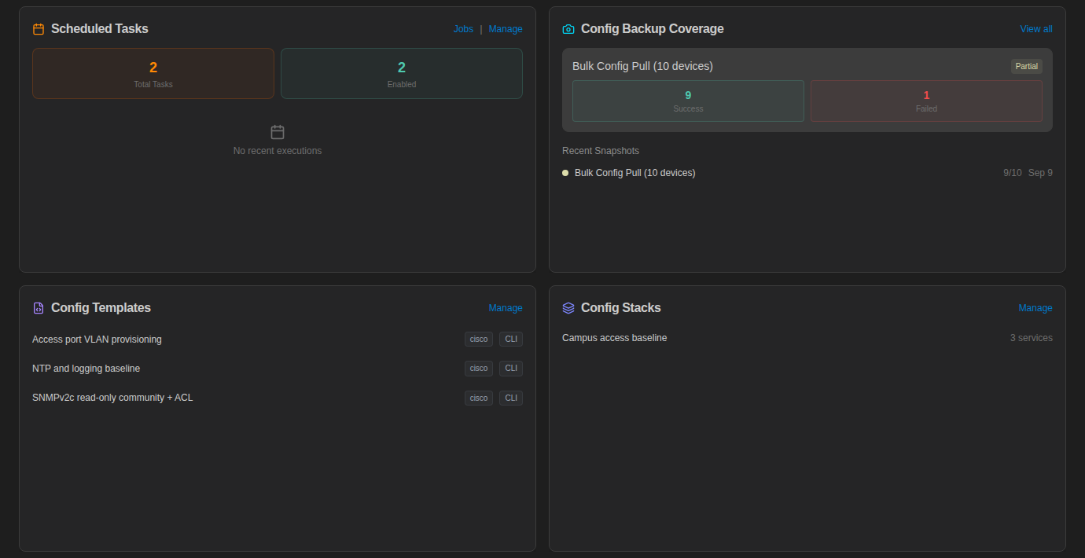
Task: Click the 9/10 snapshot result
Action: point(1013,173)
